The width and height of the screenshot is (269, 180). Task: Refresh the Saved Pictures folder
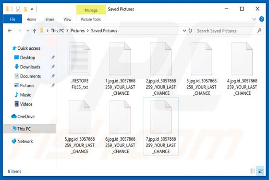point(190,31)
